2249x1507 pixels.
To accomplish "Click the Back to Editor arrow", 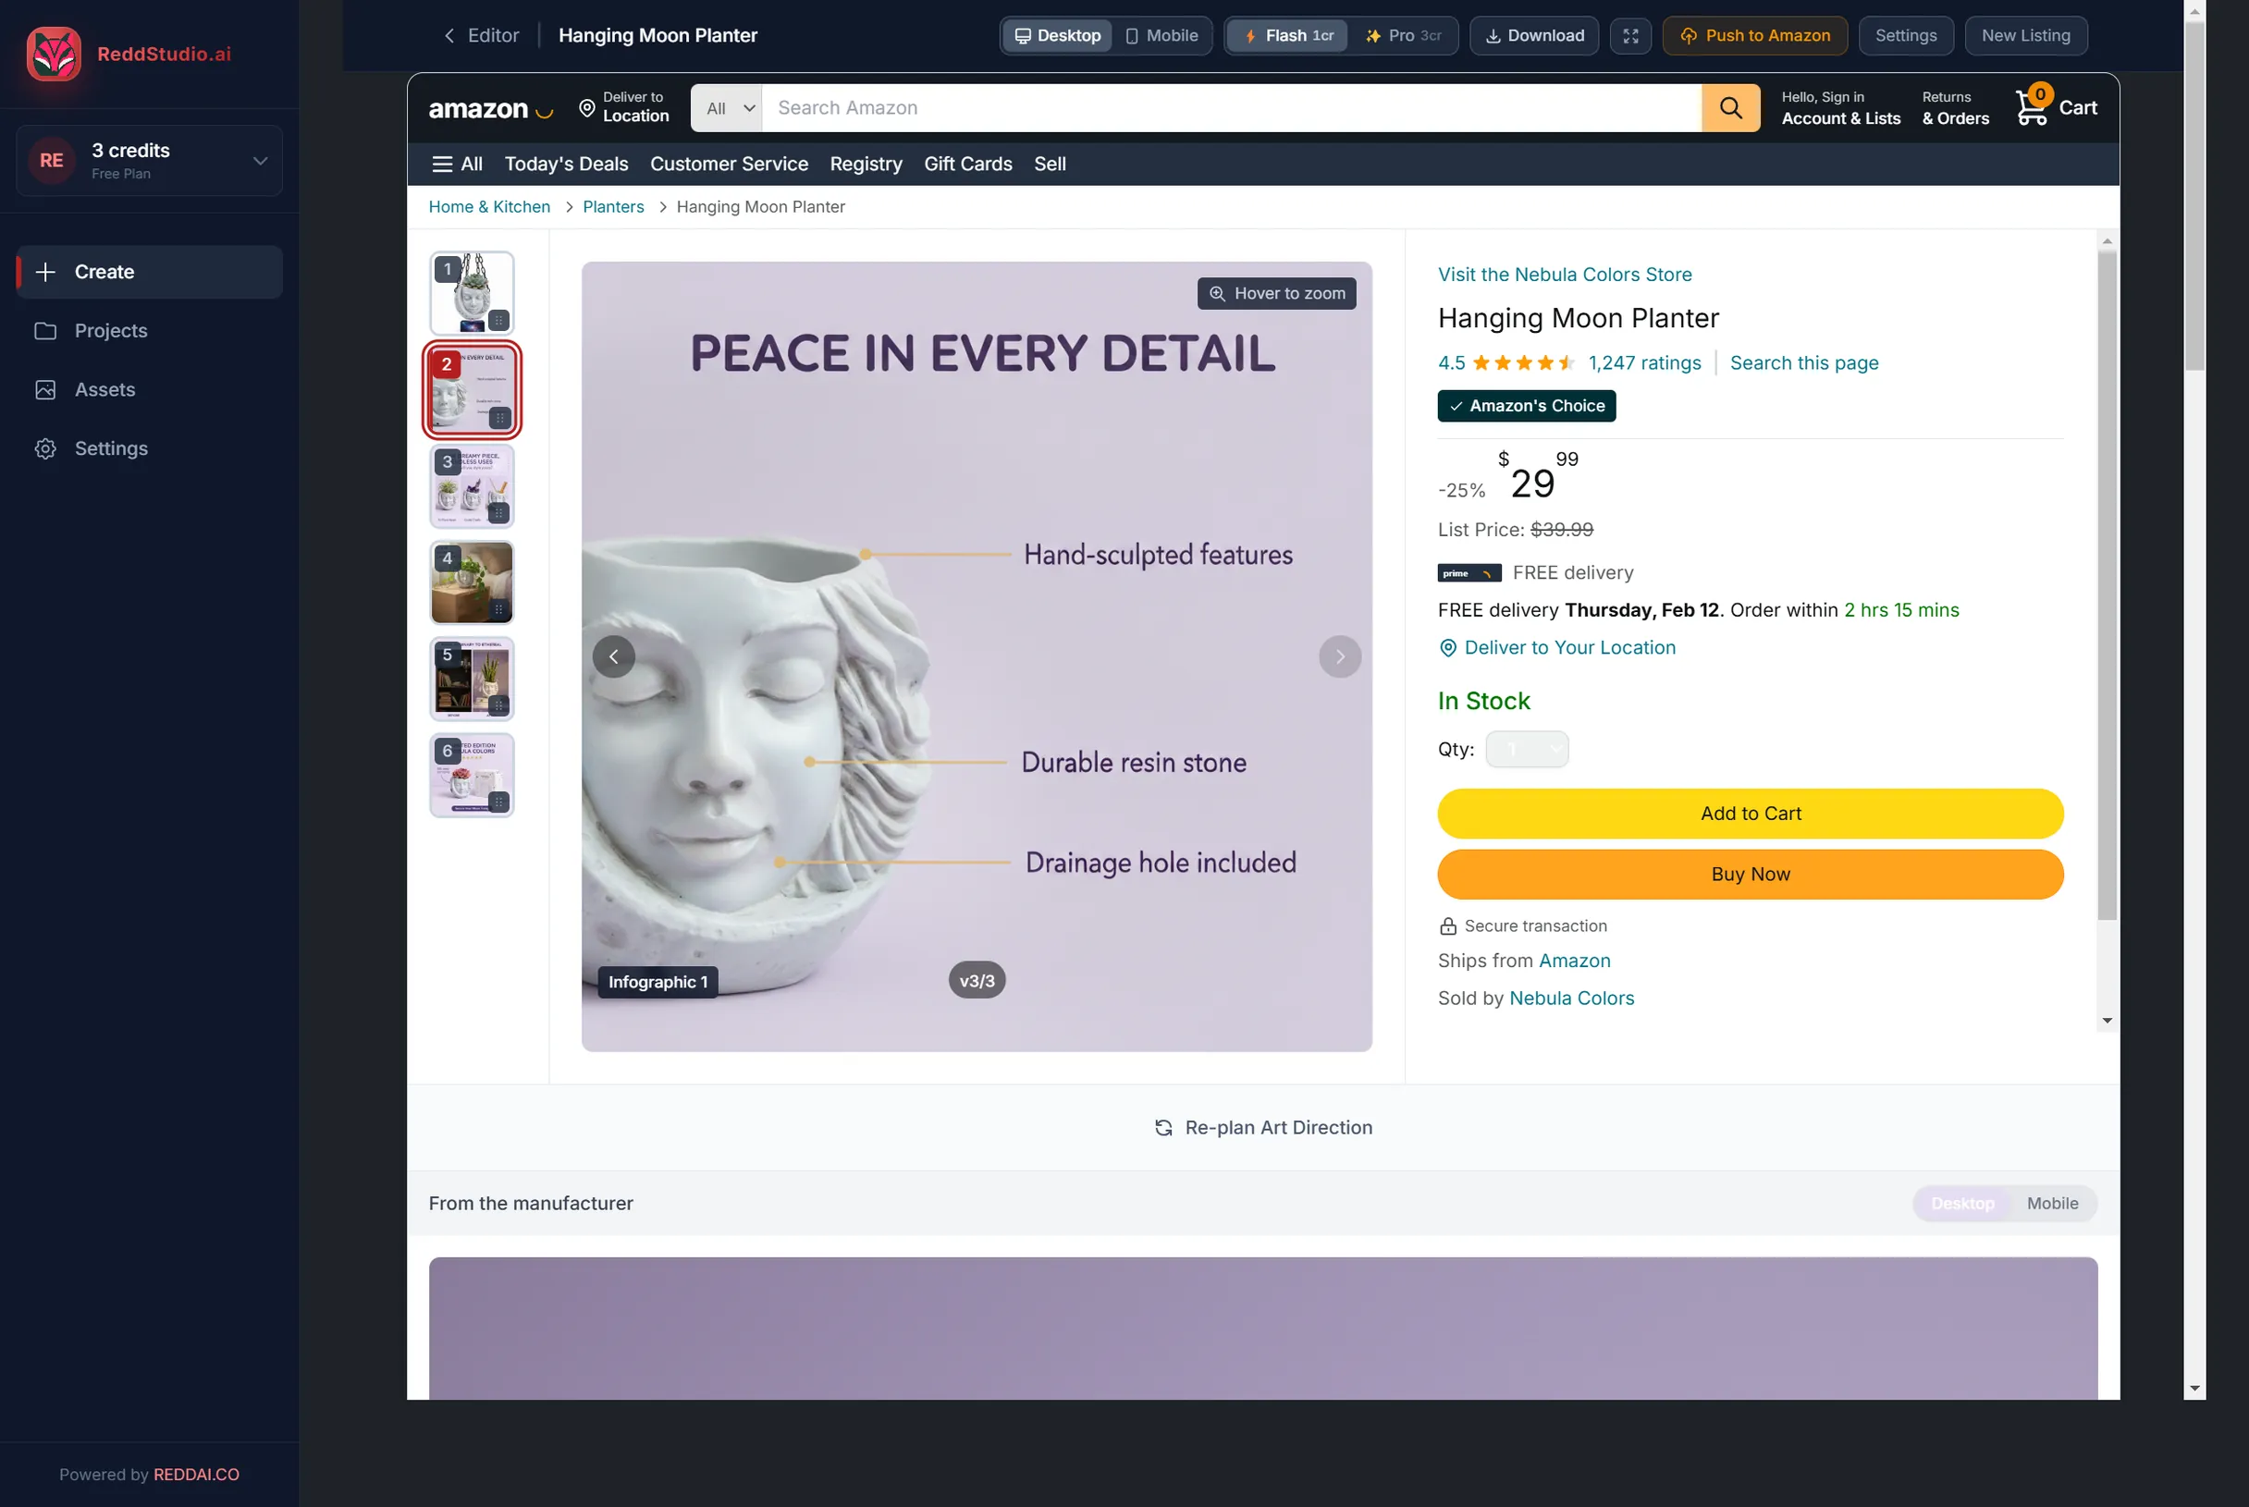I will pyautogui.click(x=449, y=35).
